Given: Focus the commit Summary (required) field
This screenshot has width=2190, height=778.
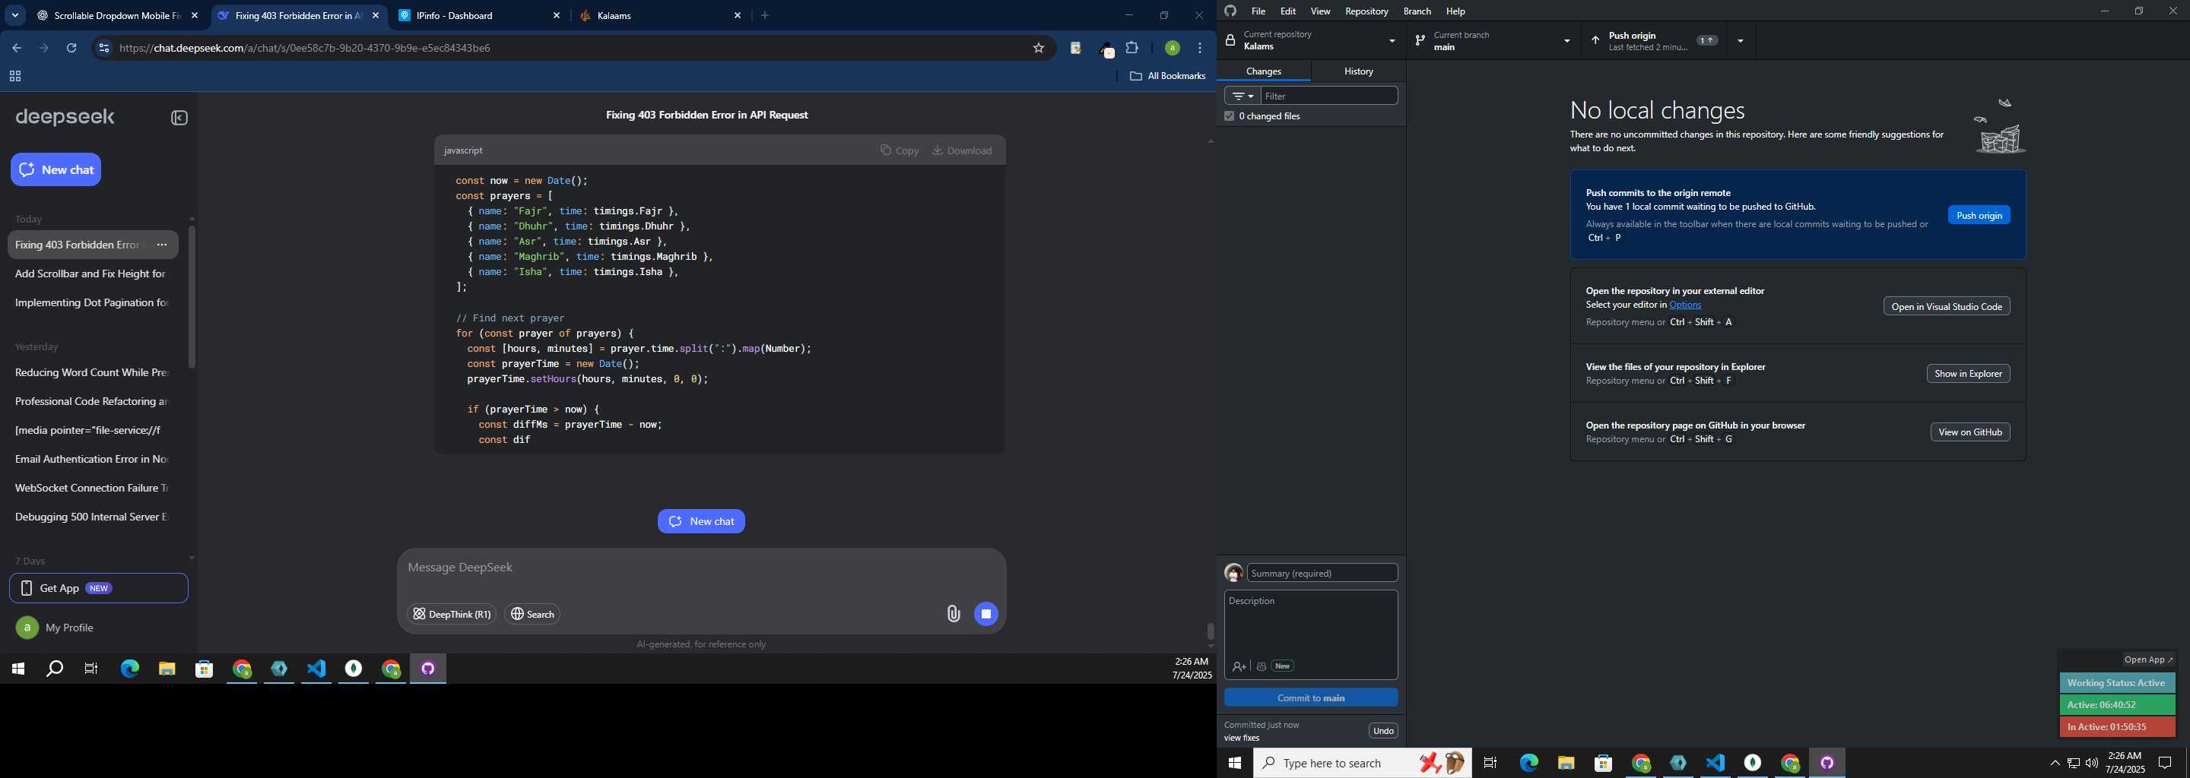Looking at the screenshot, I should (x=1322, y=574).
